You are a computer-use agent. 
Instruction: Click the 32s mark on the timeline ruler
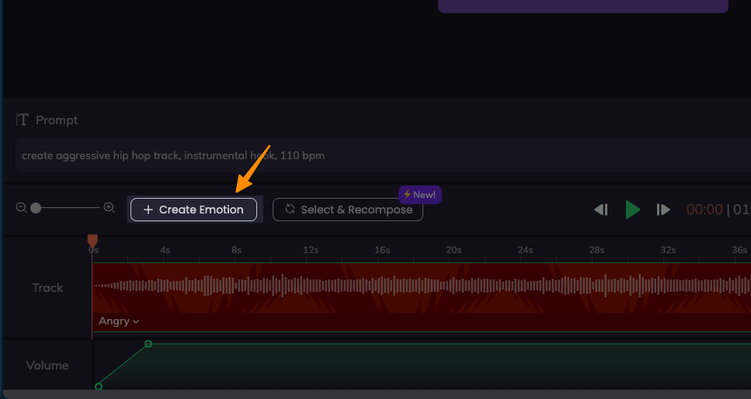668,250
